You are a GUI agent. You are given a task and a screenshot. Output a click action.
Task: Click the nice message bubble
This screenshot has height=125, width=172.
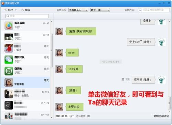(x=72, y=53)
